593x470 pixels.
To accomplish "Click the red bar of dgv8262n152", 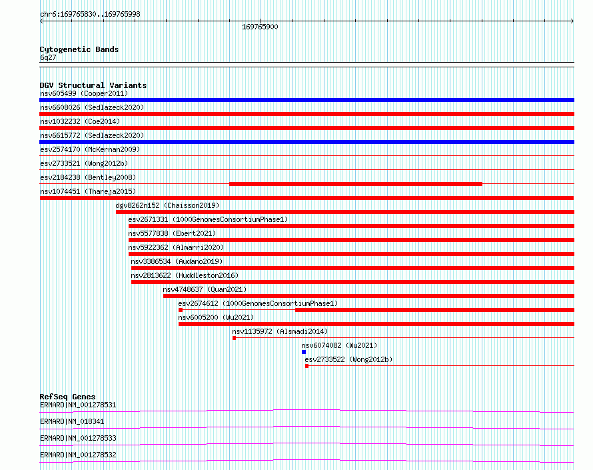I will (x=345, y=212).
